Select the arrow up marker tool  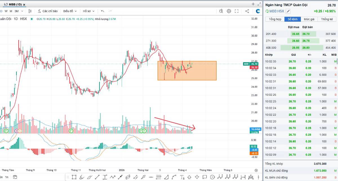point(189,177)
